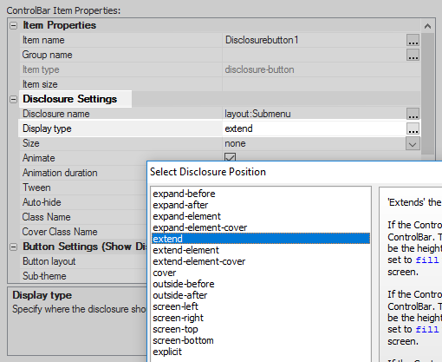Select expand-before in the position list

click(x=184, y=194)
